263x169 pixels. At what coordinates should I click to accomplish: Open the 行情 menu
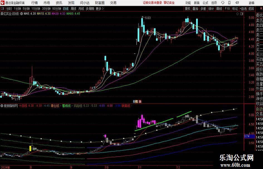tap(35, 3)
